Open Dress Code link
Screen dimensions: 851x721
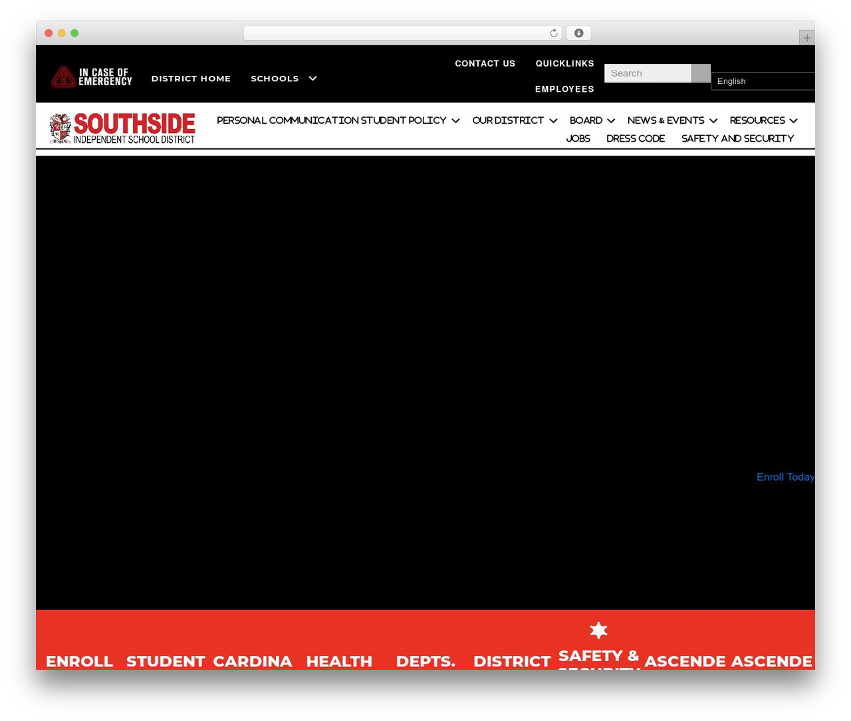636,138
